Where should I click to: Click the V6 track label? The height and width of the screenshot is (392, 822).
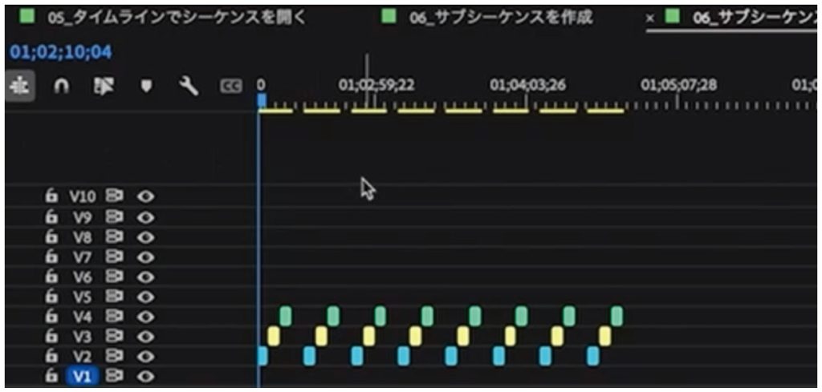tap(82, 277)
